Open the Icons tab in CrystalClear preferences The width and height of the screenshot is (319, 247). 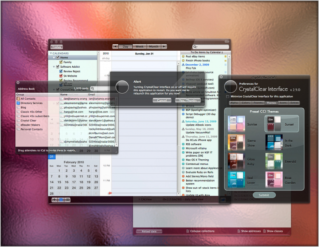tap(283, 103)
